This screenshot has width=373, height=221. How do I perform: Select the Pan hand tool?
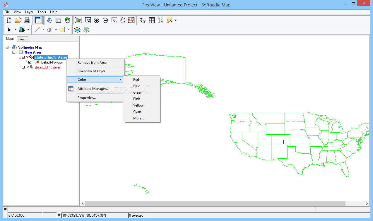coord(122,20)
